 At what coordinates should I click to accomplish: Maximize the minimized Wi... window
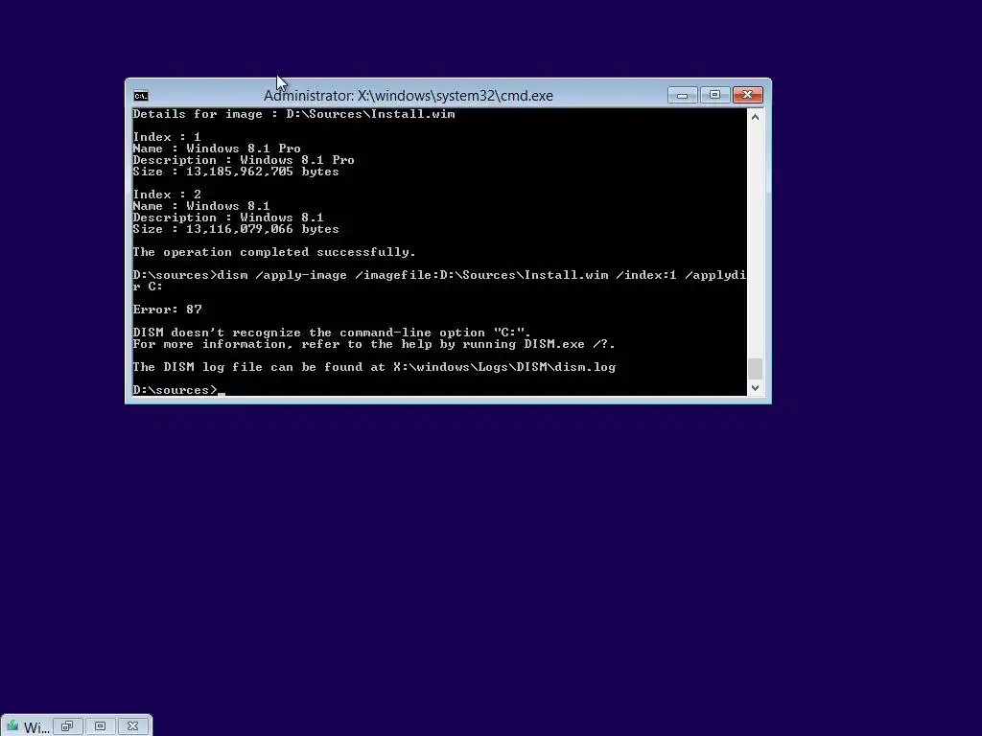pos(100,726)
